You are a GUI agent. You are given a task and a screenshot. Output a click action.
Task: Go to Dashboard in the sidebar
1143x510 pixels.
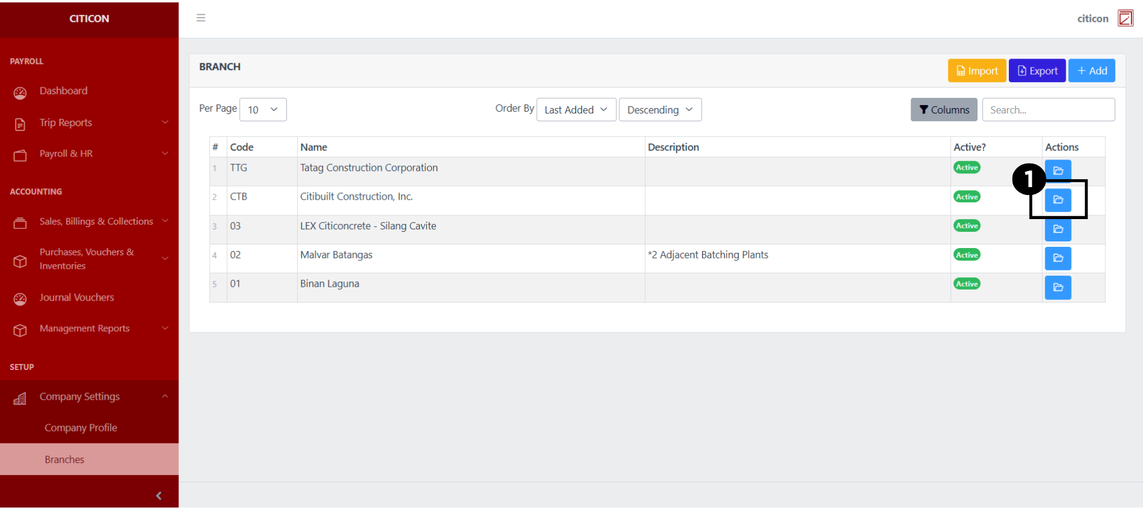pyautogui.click(x=63, y=91)
